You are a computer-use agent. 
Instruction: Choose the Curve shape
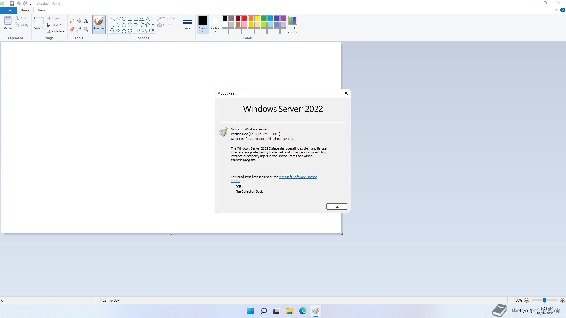[x=118, y=19]
